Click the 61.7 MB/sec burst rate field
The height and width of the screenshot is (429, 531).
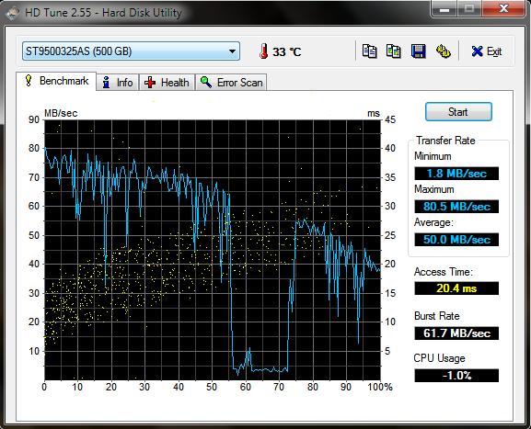(456, 333)
